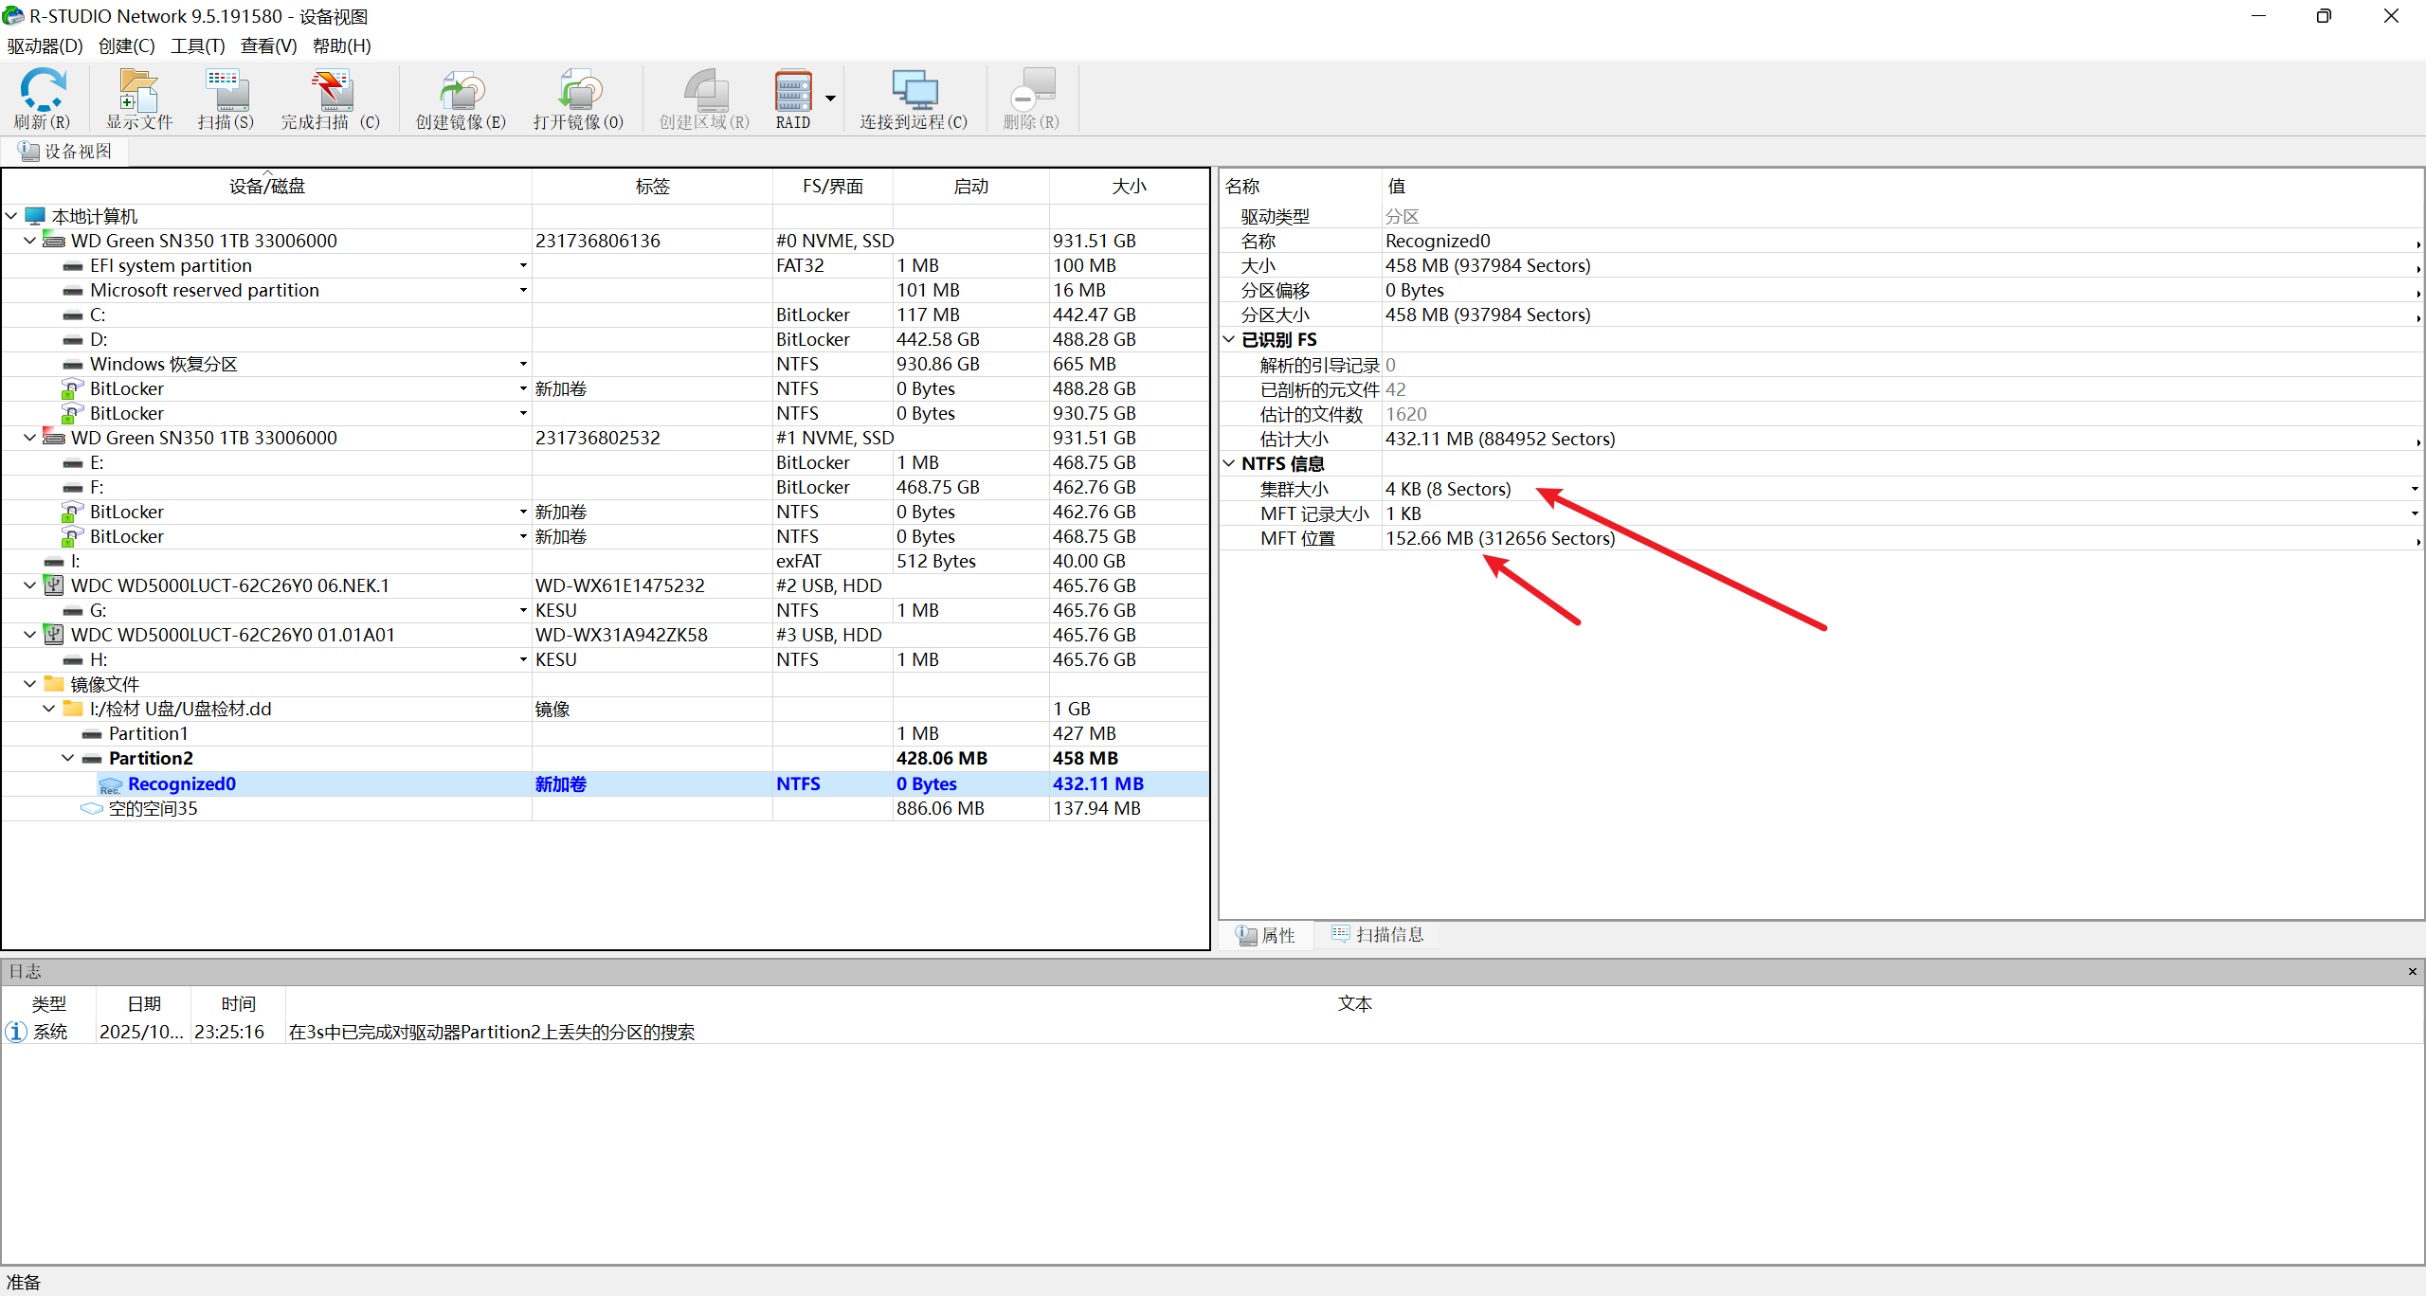
Task: Collapse the Partition2 tree node
Action: pos(67,758)
